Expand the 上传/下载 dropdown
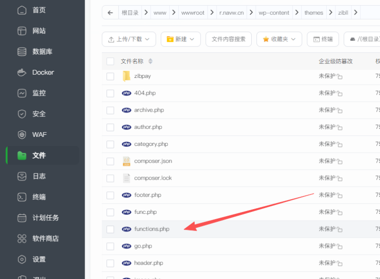This screenshot has width=380, height=279. [x=129, y=39]
